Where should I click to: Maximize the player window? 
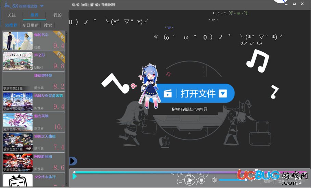pos(294,4)
